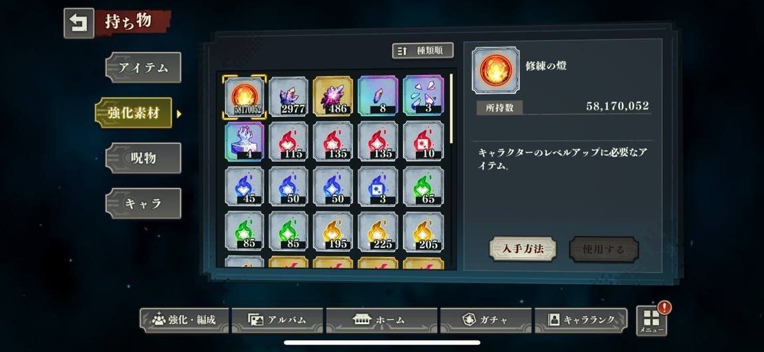Select the green flame item with 65 count
This screenshot has width=764, height=352.
pos(423,186)
